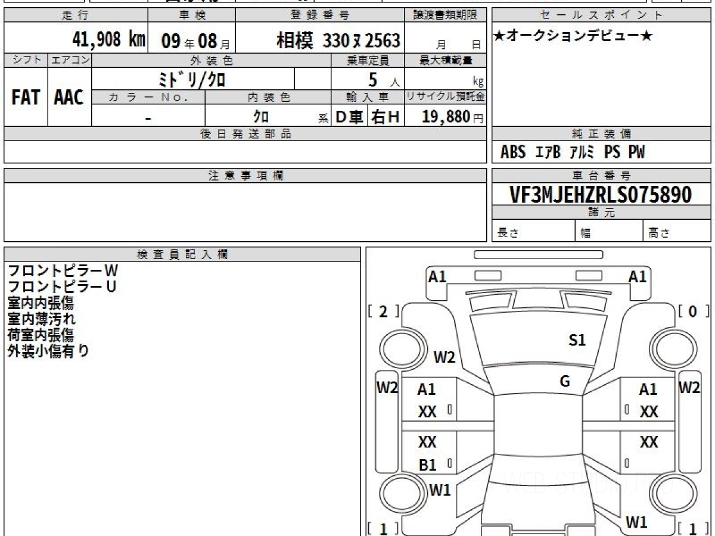Select the オークションデビュー sales point text

[573, 37]
